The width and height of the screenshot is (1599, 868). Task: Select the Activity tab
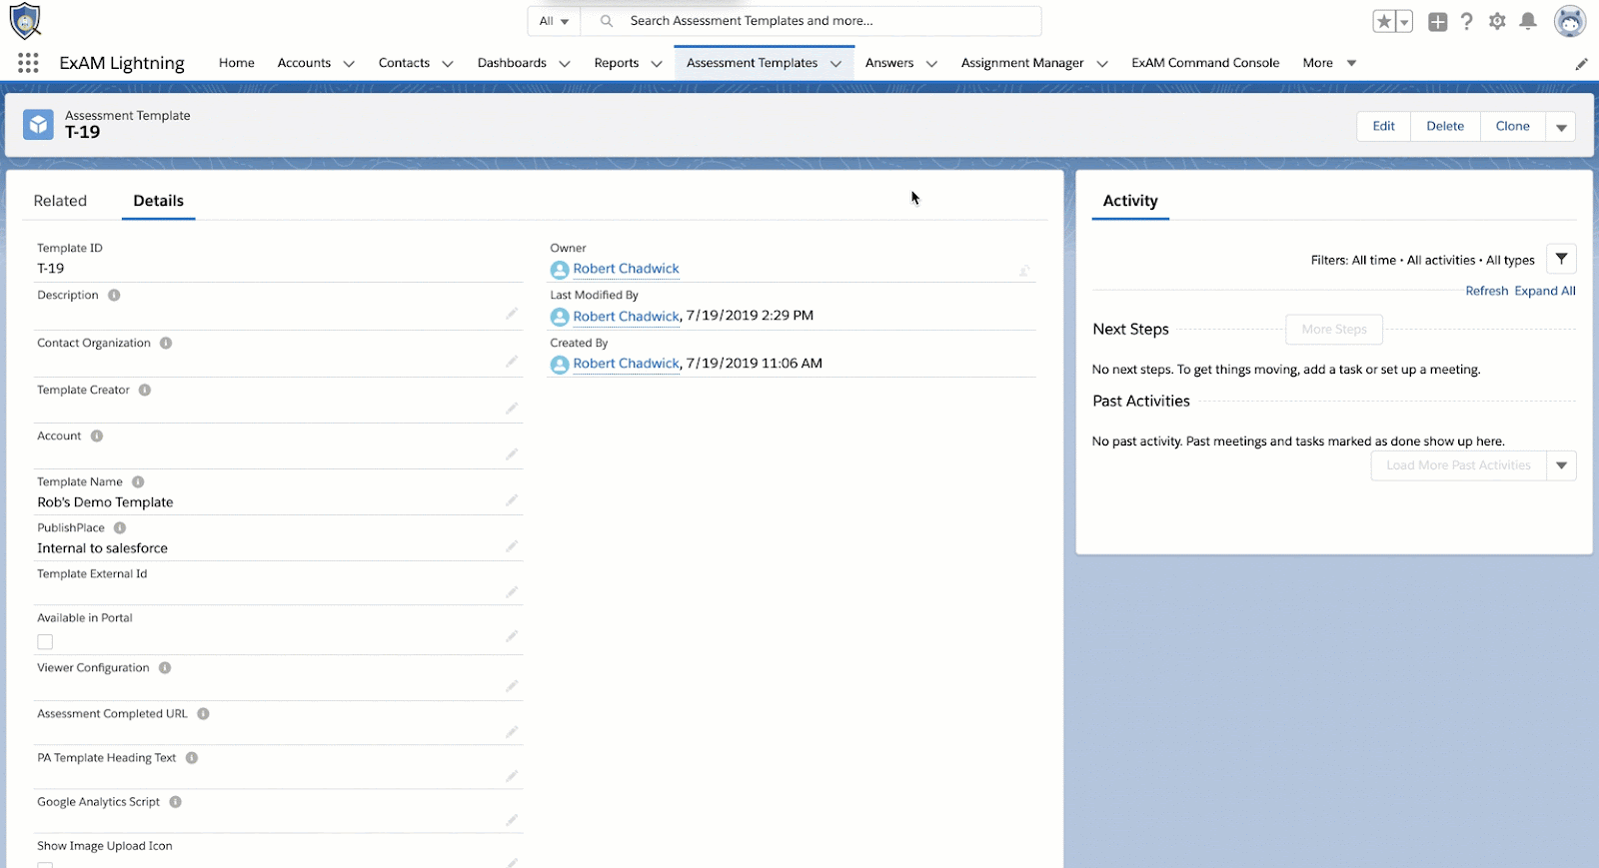click(x=1130, y=201)
